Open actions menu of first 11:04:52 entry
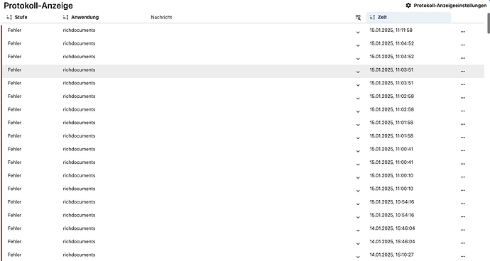490x261 pixels. click(463, 45)
